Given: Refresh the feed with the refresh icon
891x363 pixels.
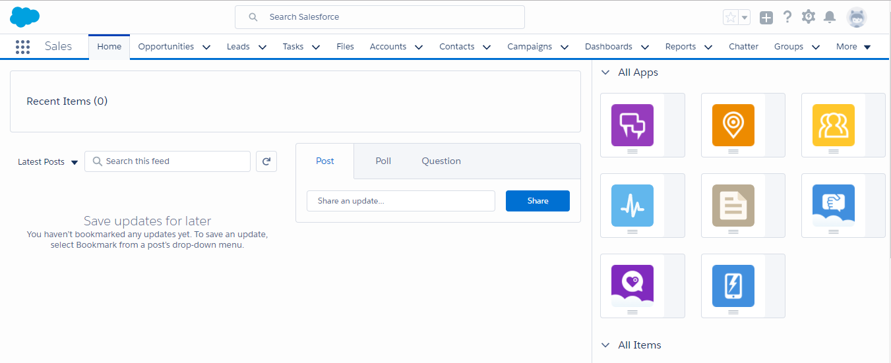Looking at the screenshot, I should tap(266, 161).
